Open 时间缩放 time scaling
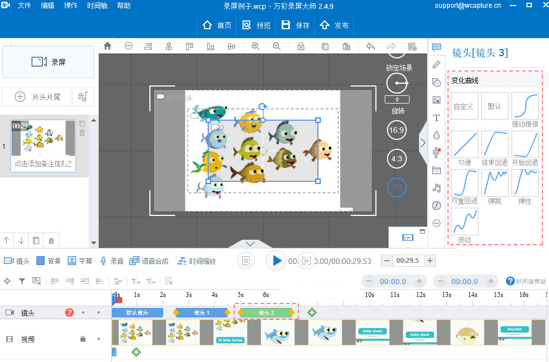 [196, 261]
